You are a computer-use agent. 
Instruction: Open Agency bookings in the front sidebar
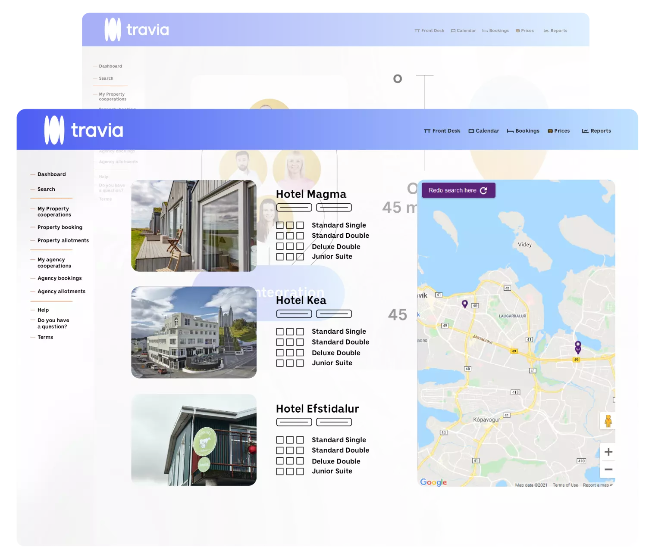(60, 278)
